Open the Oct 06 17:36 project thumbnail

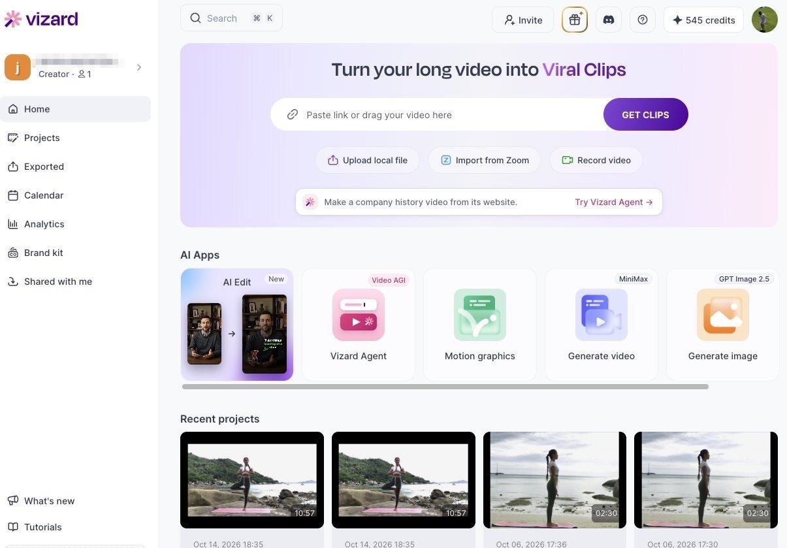[554, 480]
